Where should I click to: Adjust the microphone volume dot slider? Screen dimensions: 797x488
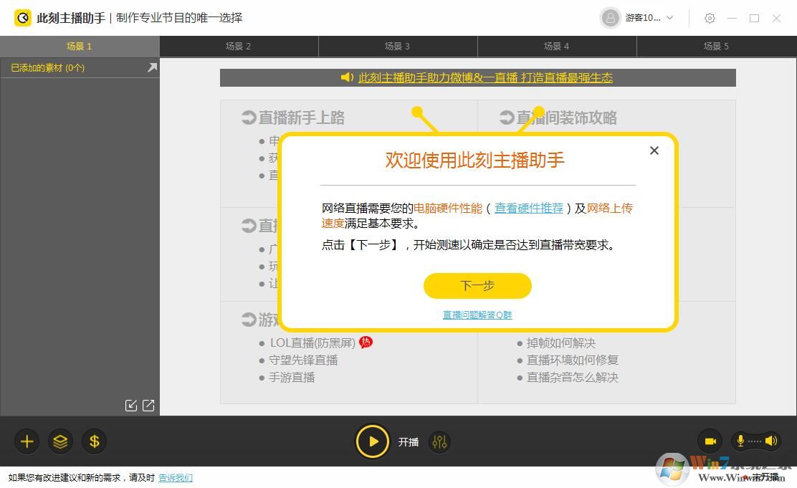coord(754,441)
